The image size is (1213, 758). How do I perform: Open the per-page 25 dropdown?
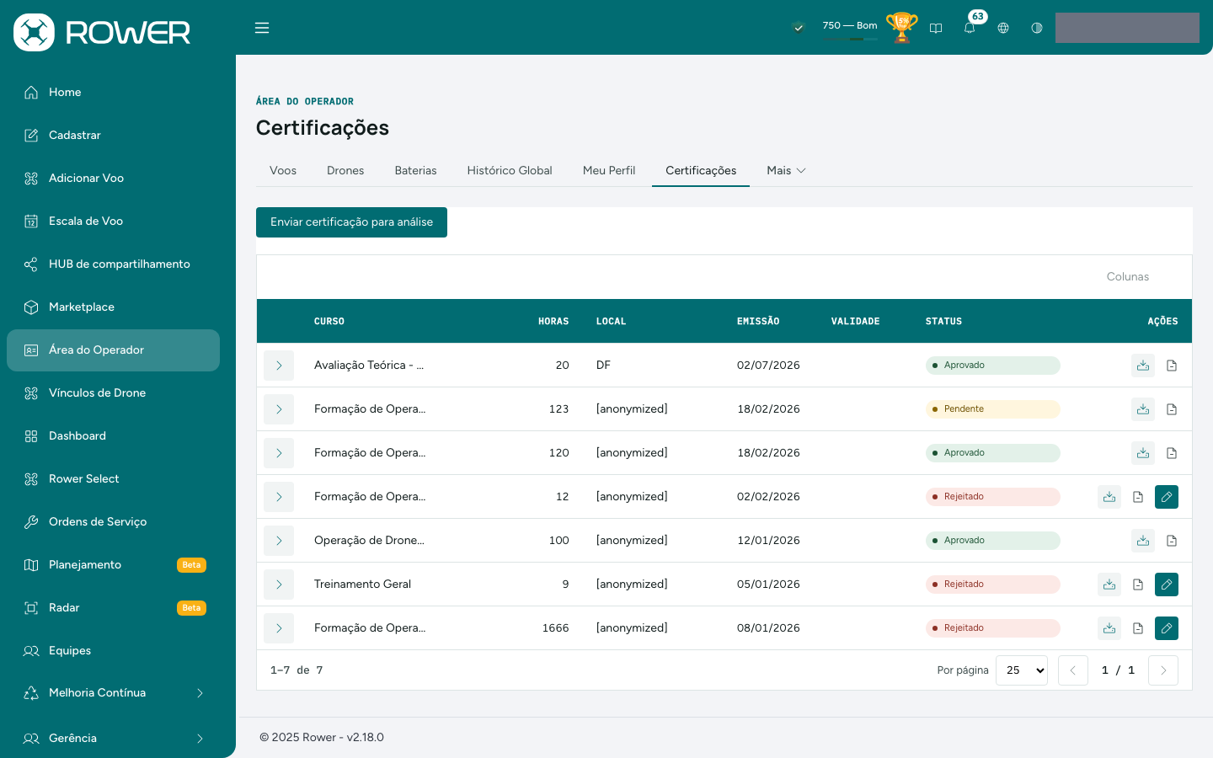click(x=1022, y=670)
